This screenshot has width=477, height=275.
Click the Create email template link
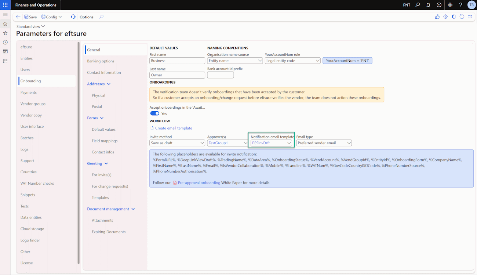[x=174, y=128]
